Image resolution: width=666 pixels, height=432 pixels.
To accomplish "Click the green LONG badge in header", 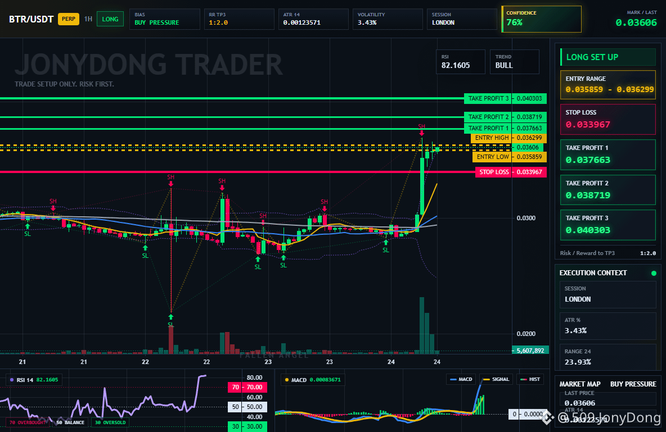I will point(110,19).
